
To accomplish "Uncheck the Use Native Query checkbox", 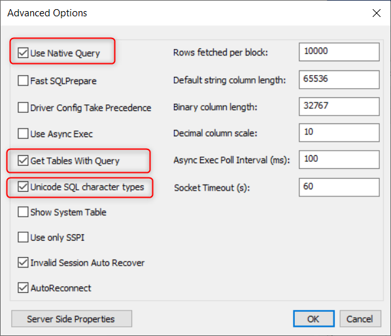I will (x=23, y=53).
